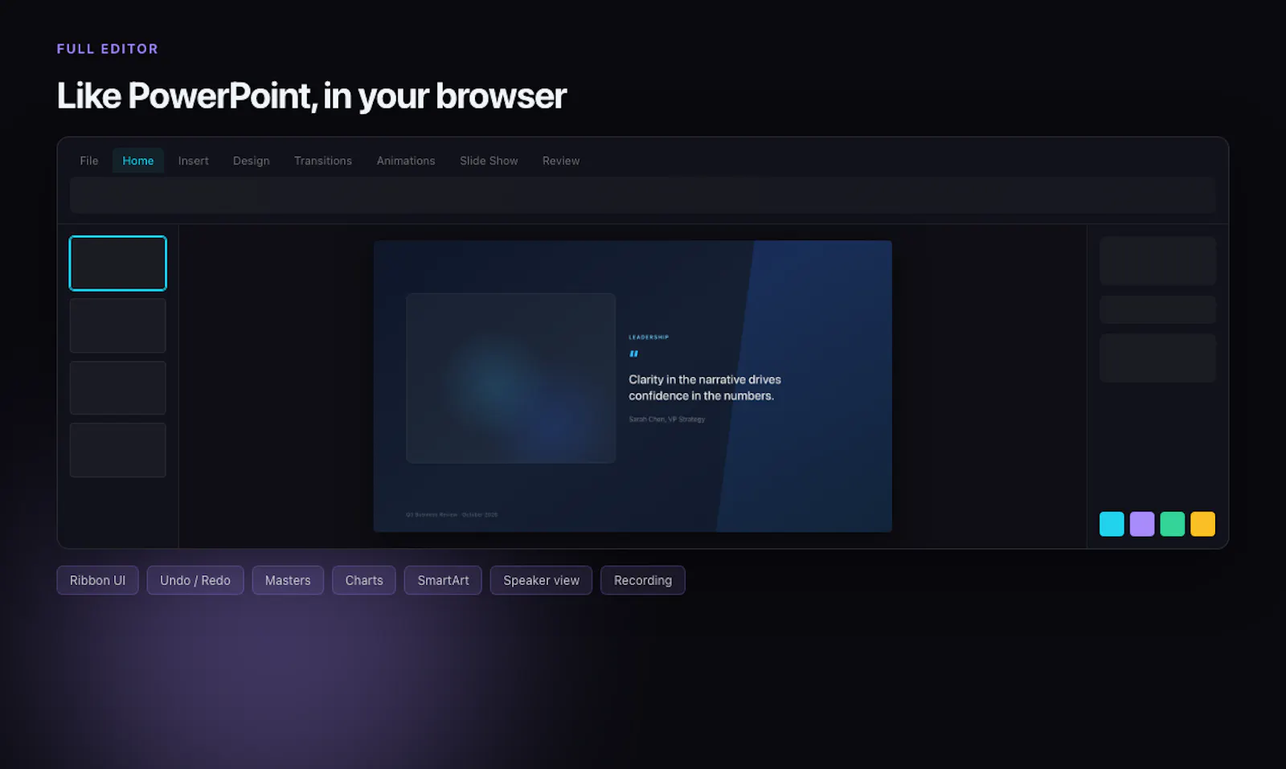1286x769 pixels.
Task: Open the Review tab
Action: click(561, 161)
